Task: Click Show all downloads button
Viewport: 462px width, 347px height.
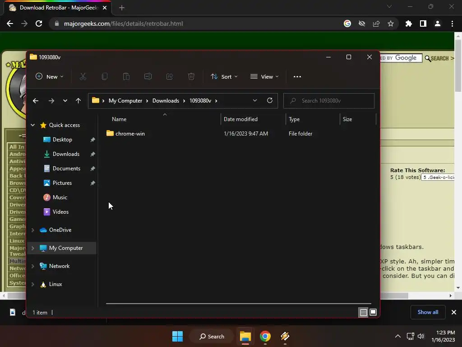Action: (428, 312)
